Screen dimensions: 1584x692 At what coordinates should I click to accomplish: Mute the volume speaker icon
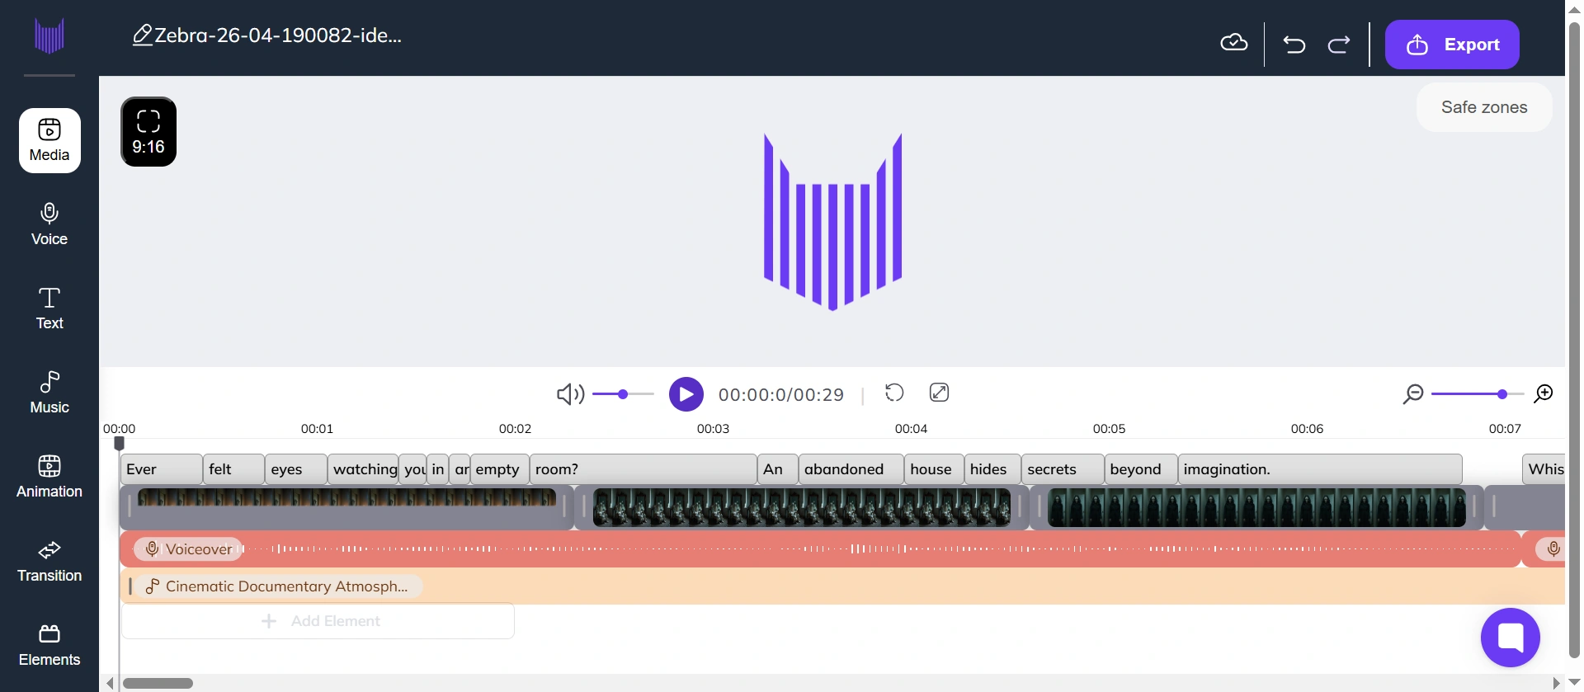pyautogui.click(x=570, y=394)
